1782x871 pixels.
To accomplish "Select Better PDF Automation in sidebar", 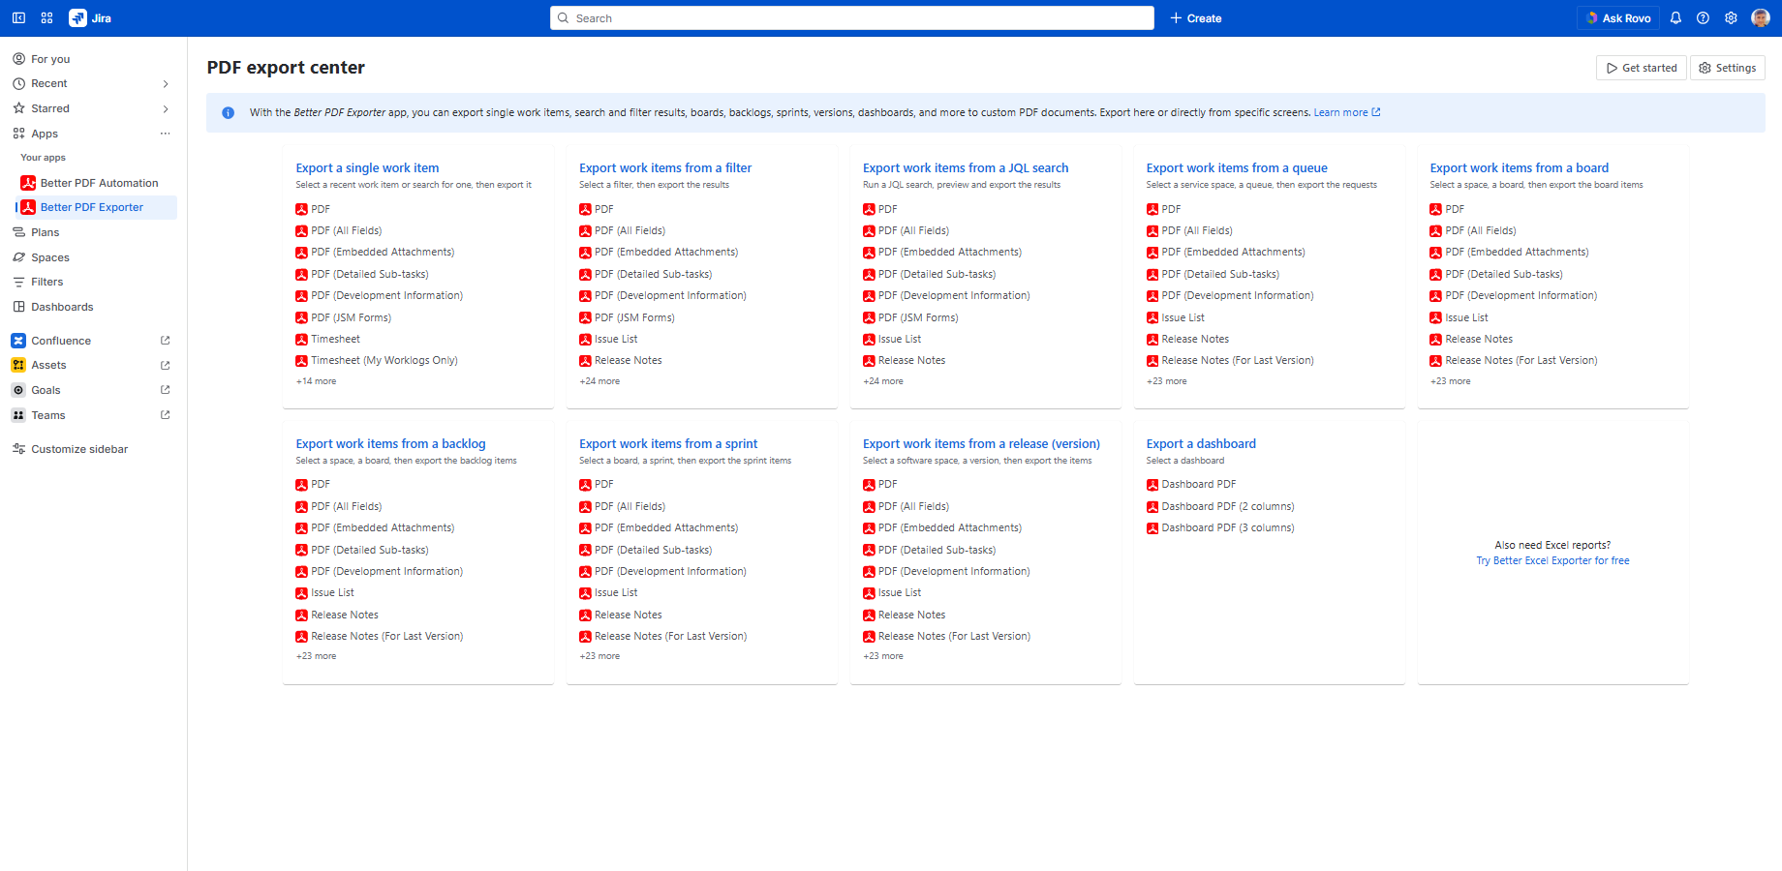I will [x=99, y=183].
